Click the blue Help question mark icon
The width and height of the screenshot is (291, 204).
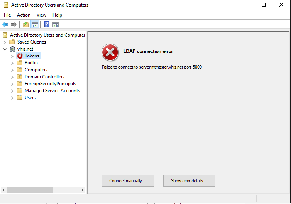[x=46, y=24]
